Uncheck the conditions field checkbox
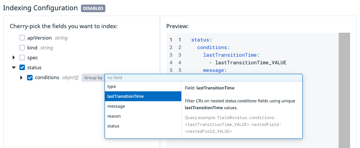Image resolution: width=360 pixels, height=148 pixels. tap(30, 78)
